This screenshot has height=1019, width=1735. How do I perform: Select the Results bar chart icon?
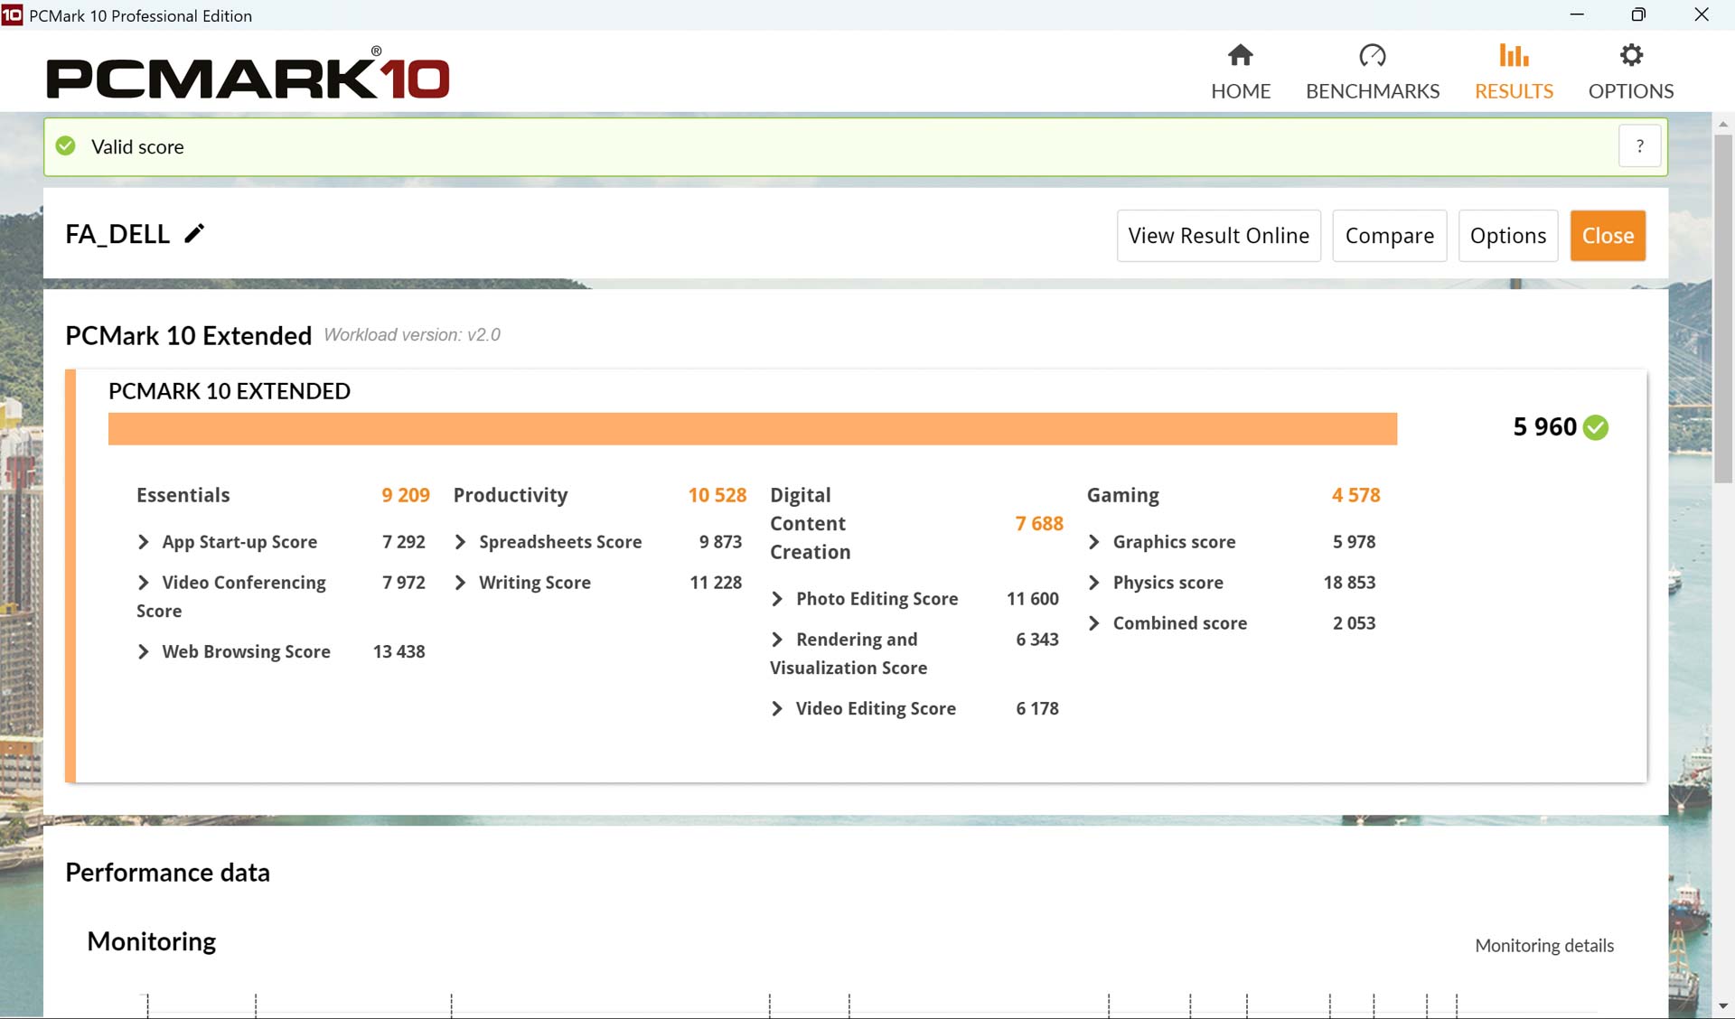click(x=1514, y=56)
